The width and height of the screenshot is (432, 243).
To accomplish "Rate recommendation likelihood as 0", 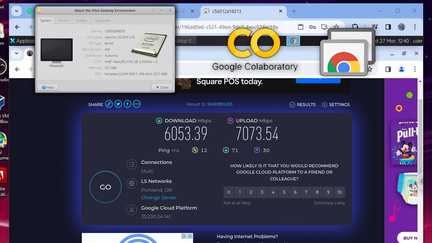I will (229, 192).
